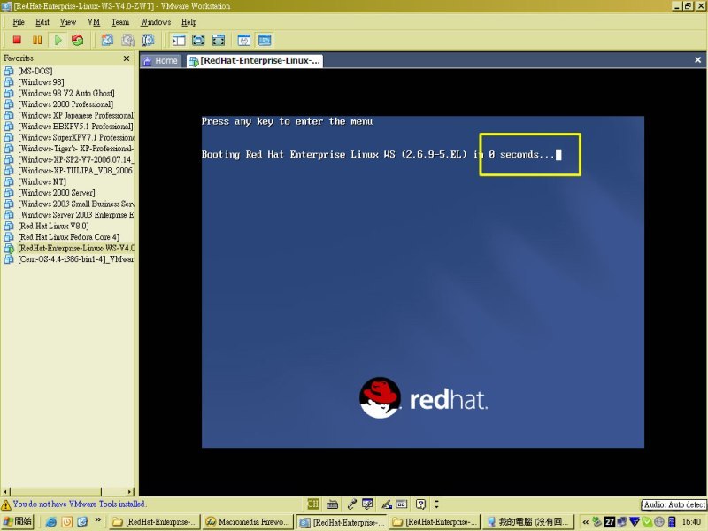This screenshot has height=531, width=708.
Task: Click system clock showing 16:40
Action: click(691, 522)
